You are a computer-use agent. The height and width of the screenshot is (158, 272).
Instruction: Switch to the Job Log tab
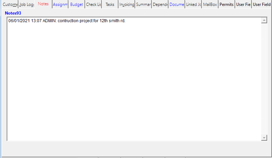pyautogui.click(x=26, y=5)
